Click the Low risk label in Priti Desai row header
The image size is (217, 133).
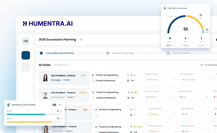click(83, 75)
